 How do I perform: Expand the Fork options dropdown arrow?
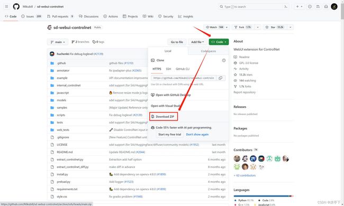pos(258,27)
